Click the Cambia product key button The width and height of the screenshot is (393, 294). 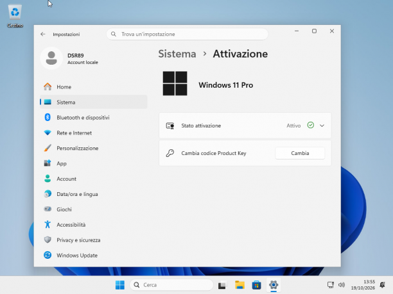tap(300, 153)
